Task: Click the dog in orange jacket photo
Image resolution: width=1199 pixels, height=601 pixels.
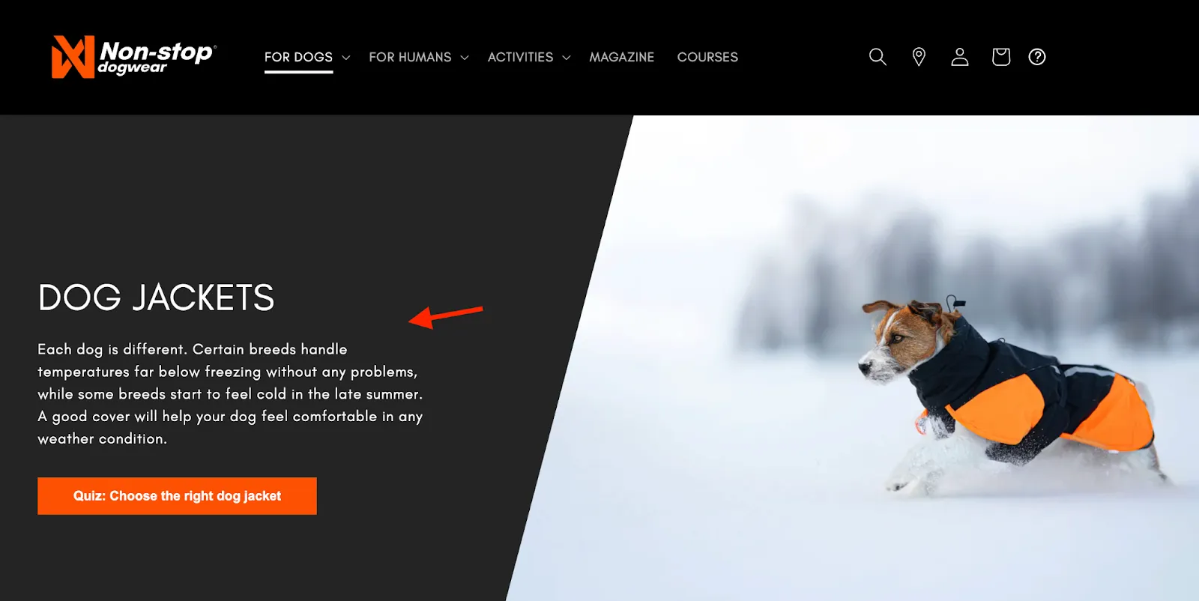Action: [1008, 390]
